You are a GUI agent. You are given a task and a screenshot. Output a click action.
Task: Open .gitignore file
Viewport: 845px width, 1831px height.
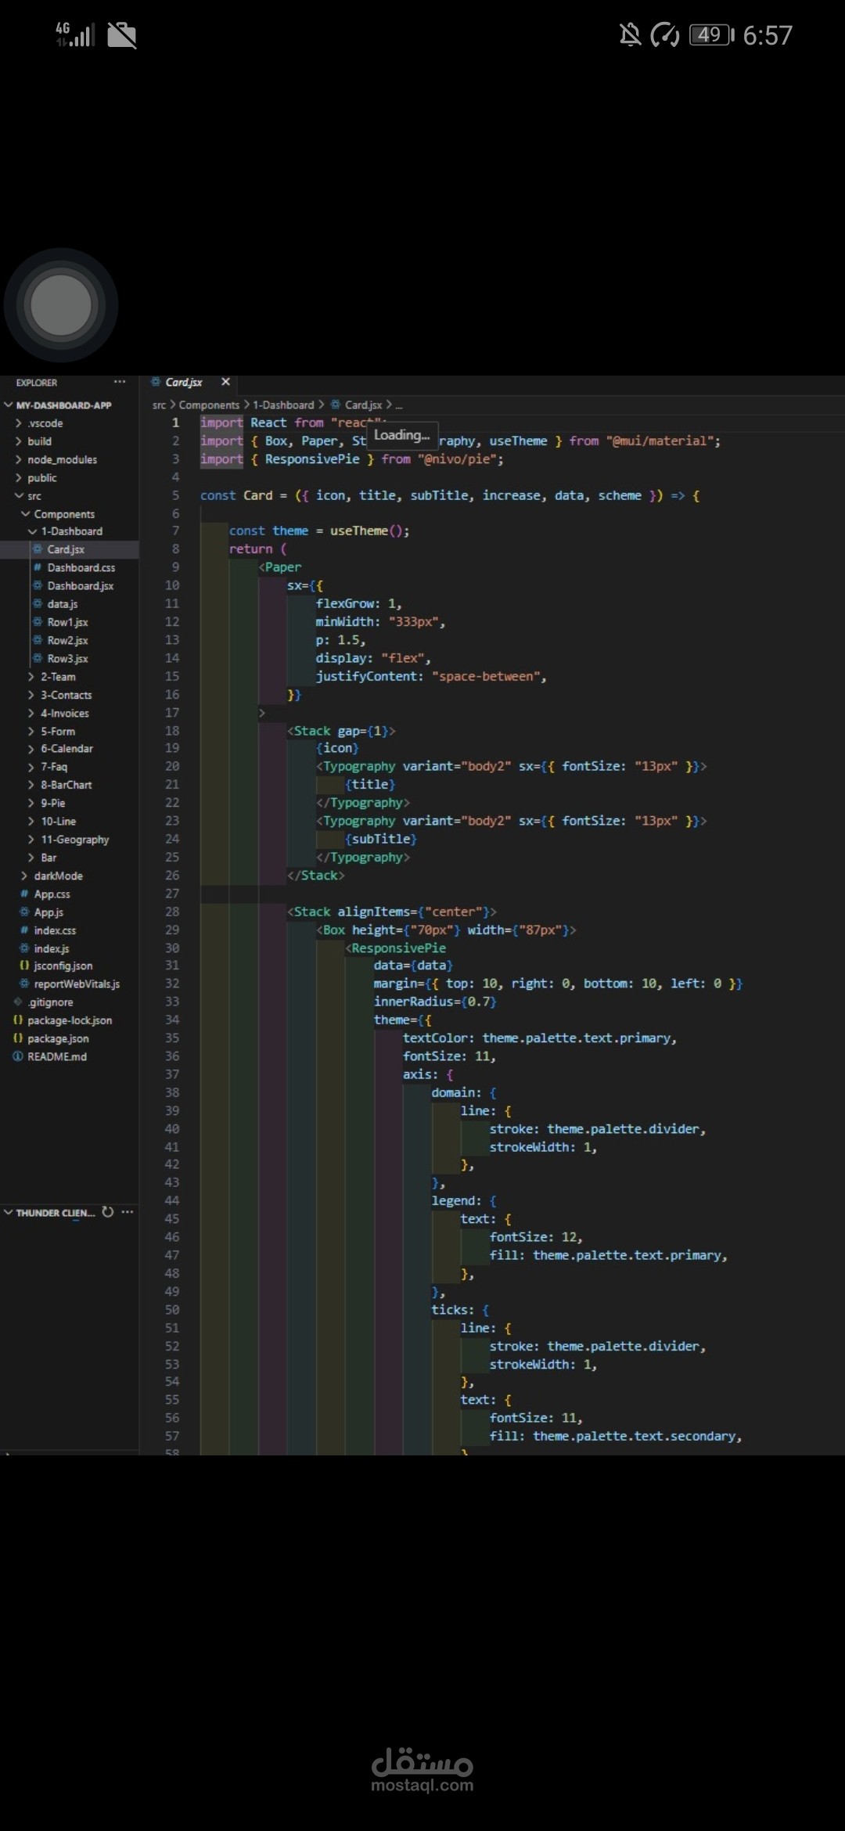point(50,1002)
